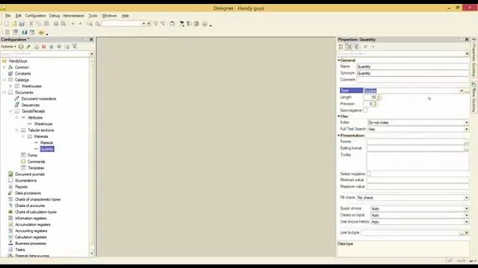The image size is (478, 268).
Task: Open the Administration menu
Action: [74, 15]
